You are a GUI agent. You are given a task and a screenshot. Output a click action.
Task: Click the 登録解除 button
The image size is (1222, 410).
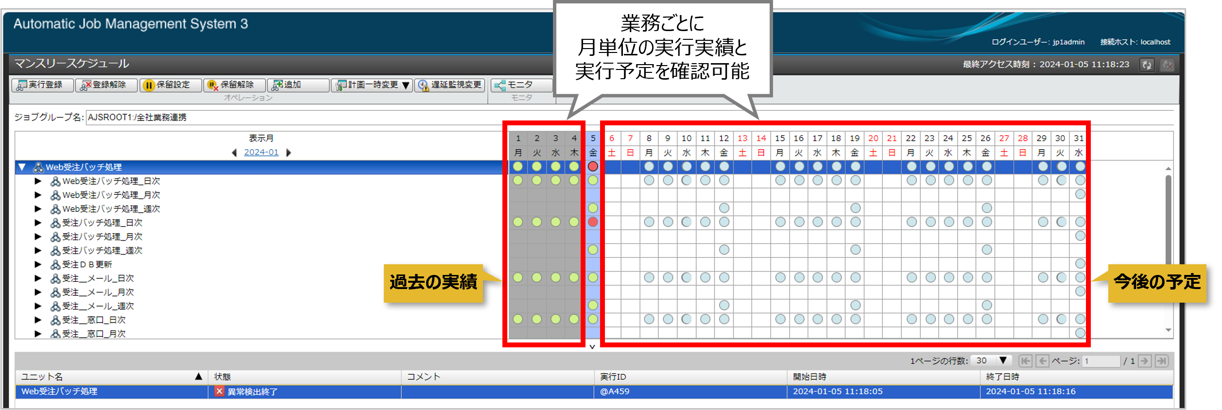click(106, 85)
